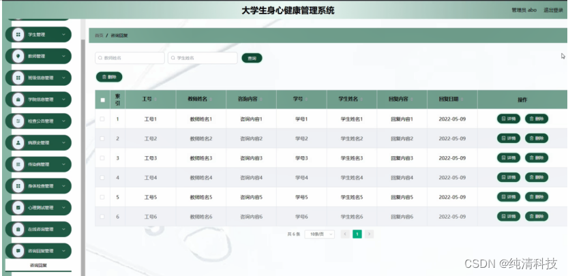The image size is (568, 276).
Task: Click the 查询 search button
Action: (x=252, y=58)
